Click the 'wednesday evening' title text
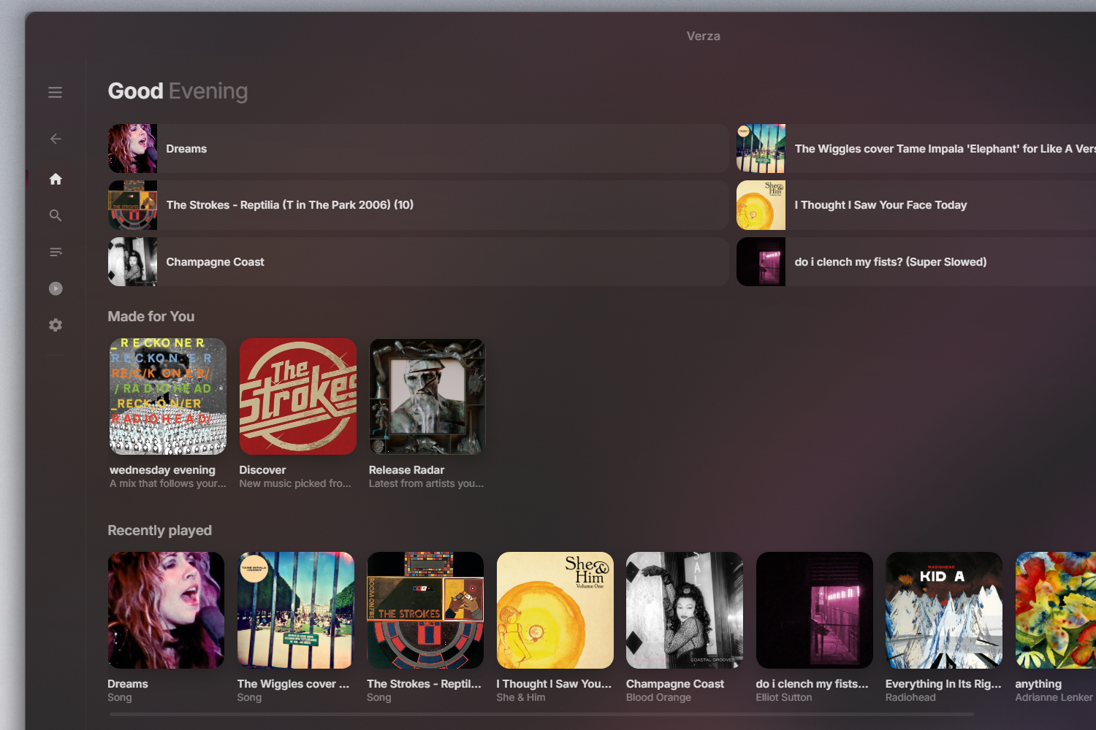Screen dimensions: 1096x730 coord(162,470)
